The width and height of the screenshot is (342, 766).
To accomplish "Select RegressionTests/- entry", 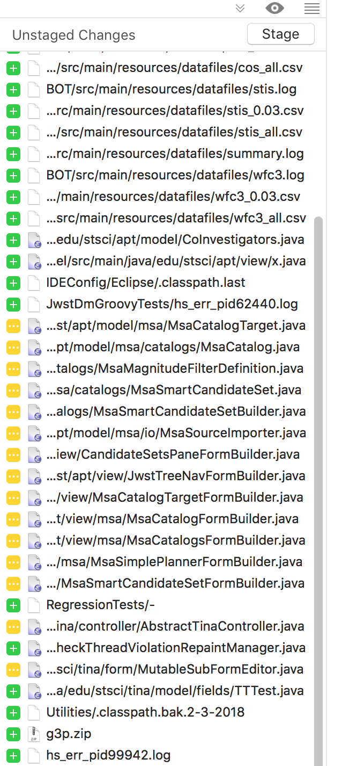I will (x=101, y=605).
